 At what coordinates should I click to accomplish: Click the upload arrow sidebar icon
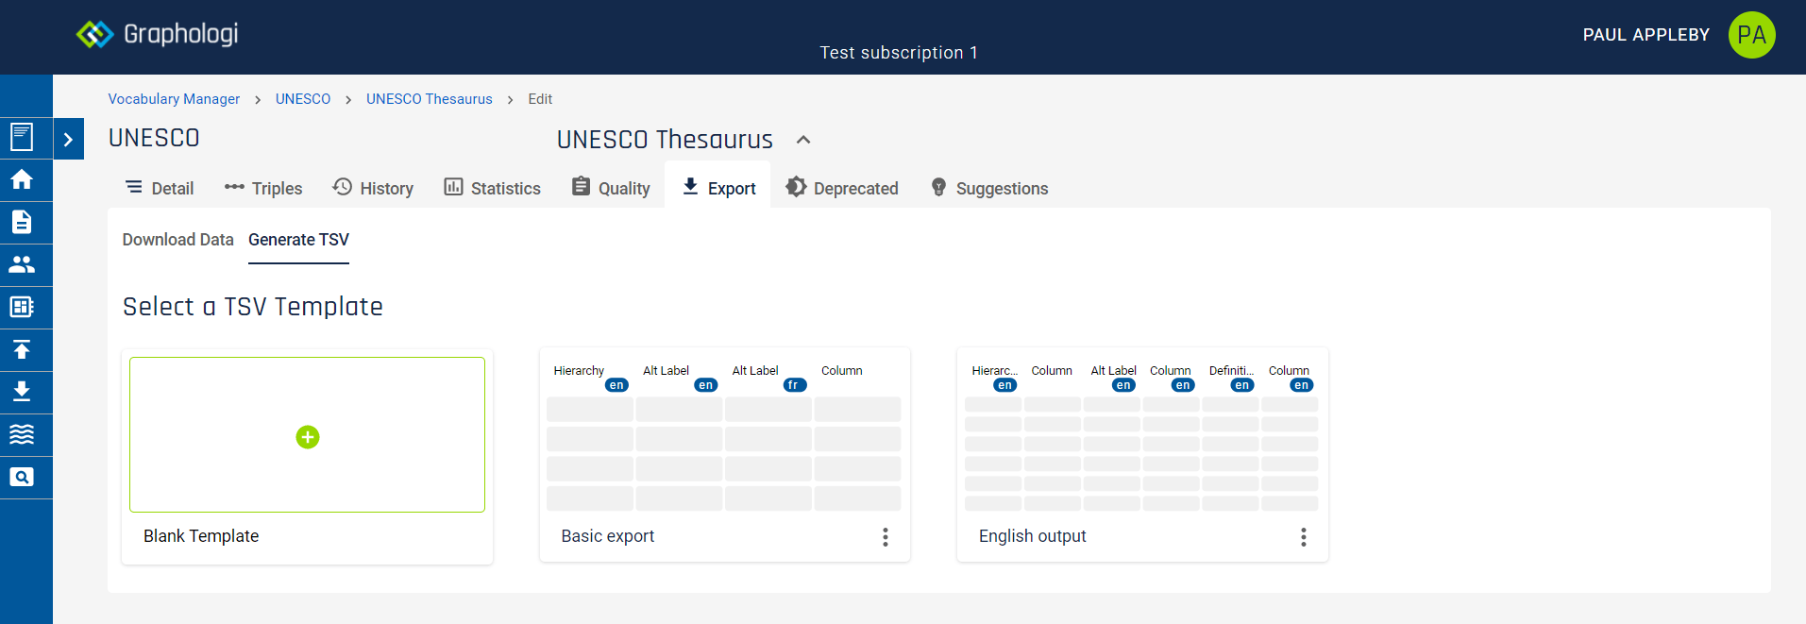tap(22, 350)
